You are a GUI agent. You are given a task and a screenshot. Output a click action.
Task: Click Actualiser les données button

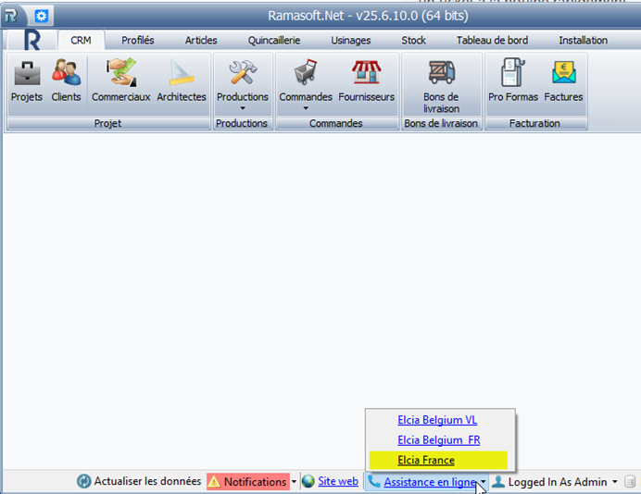pos(139,482)
